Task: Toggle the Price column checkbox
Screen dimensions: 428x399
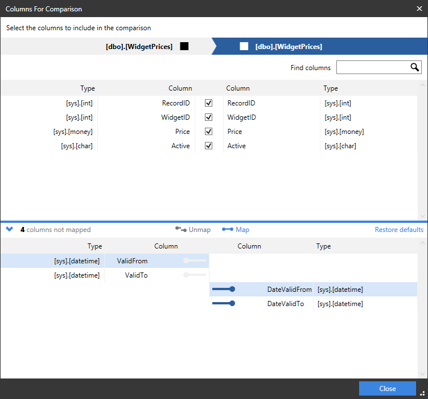Action: click(208, 132)
